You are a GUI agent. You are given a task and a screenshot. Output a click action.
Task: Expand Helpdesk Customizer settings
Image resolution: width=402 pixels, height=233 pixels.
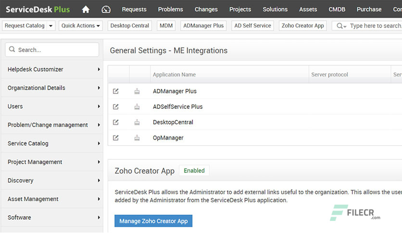[52, 69]
